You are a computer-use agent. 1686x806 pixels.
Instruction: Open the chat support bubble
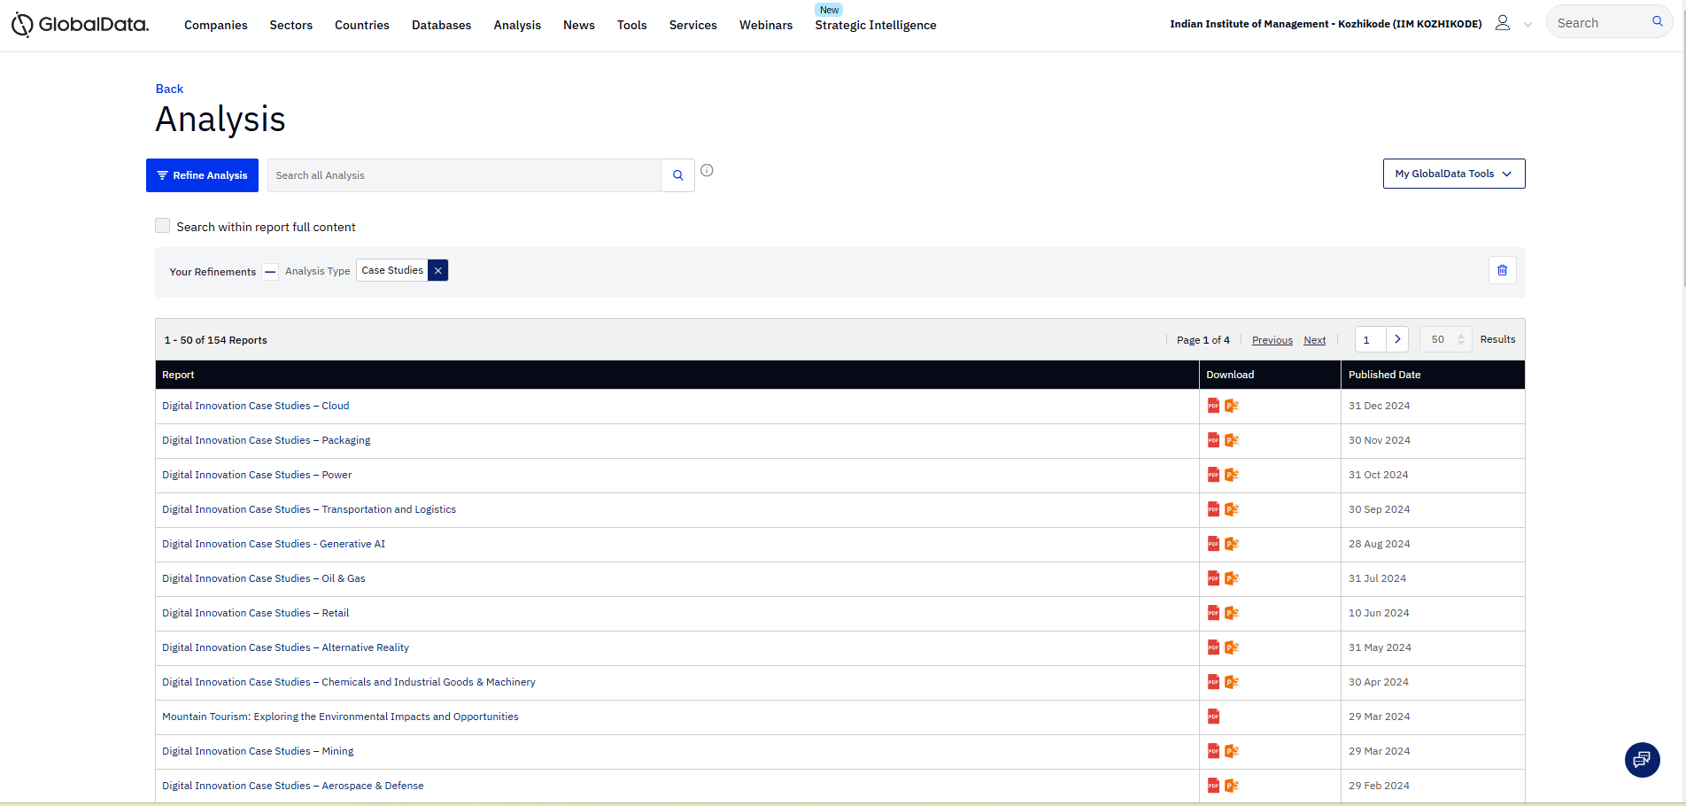pyautogui.click(x=1642, y=759)
